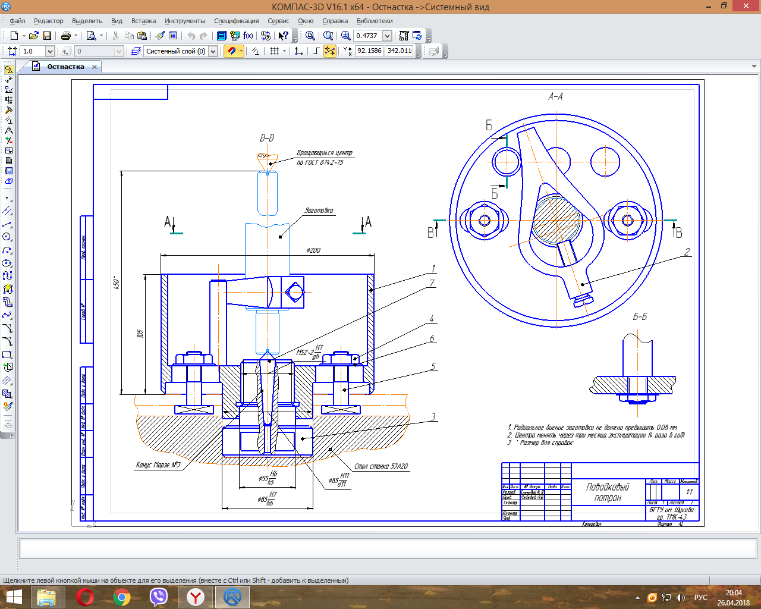Click the Zoom In magnifier icon

point(345,36)
